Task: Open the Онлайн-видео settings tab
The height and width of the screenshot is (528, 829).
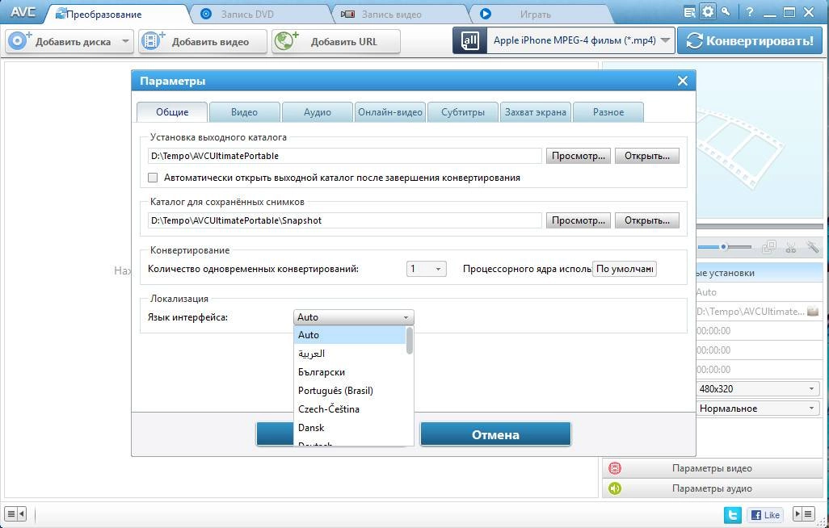Action: pos(390,112)
